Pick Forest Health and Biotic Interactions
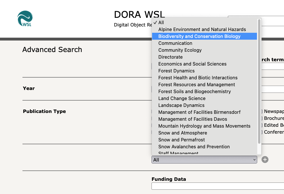 coord(204,78)
